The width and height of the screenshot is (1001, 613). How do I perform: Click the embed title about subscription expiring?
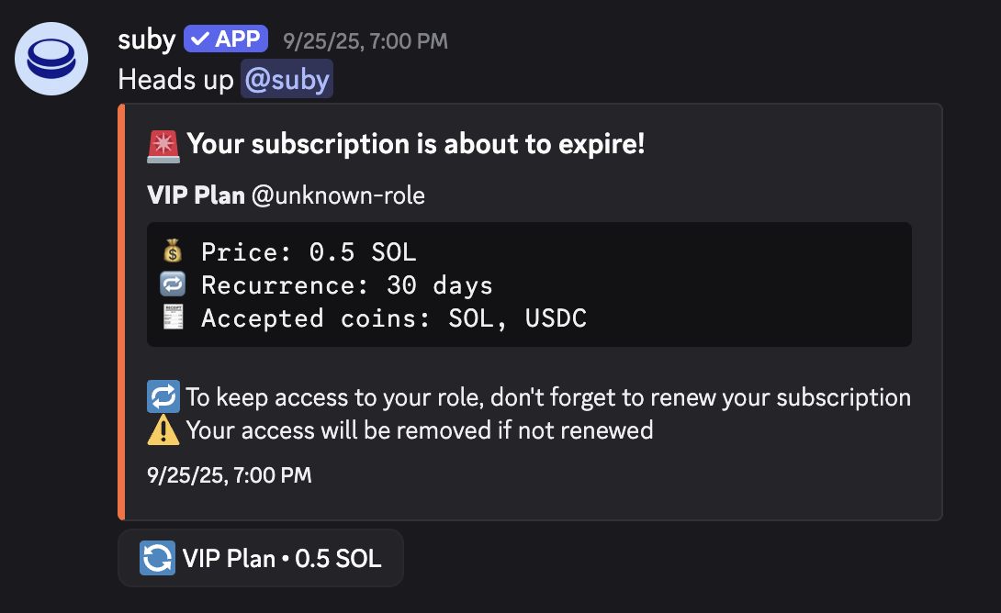(x=415, y=144)
